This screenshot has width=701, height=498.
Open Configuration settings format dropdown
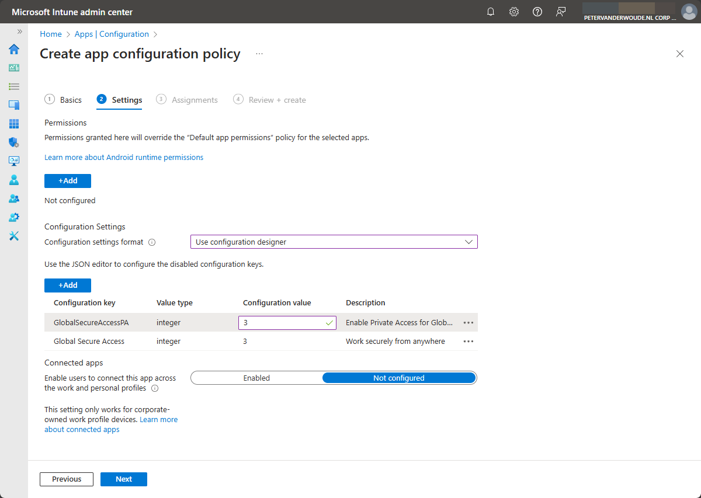[x=334, y=242]
